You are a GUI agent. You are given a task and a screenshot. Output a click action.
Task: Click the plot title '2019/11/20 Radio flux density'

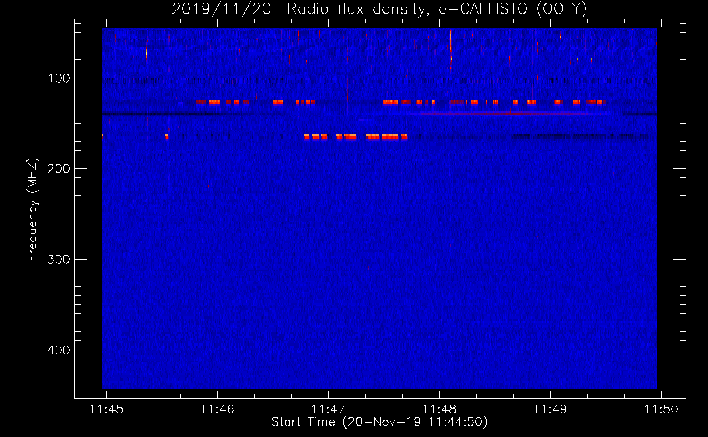(301, 9)
